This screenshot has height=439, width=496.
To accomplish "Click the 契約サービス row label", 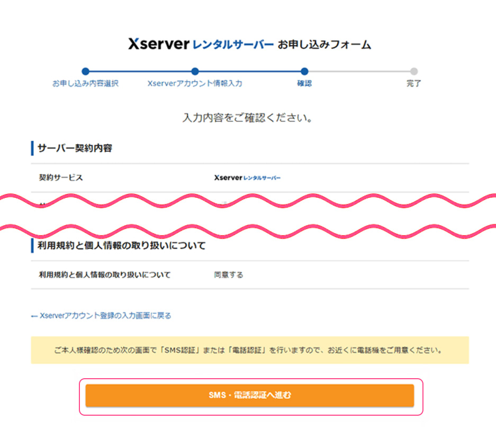I will [61, 178].
